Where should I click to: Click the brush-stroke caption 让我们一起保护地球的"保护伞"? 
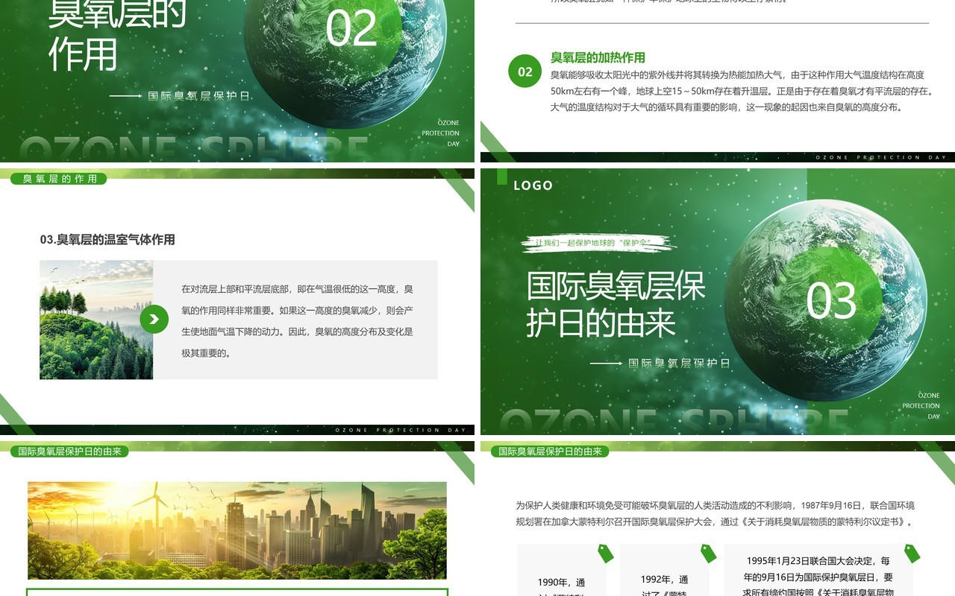coord(593,243)
